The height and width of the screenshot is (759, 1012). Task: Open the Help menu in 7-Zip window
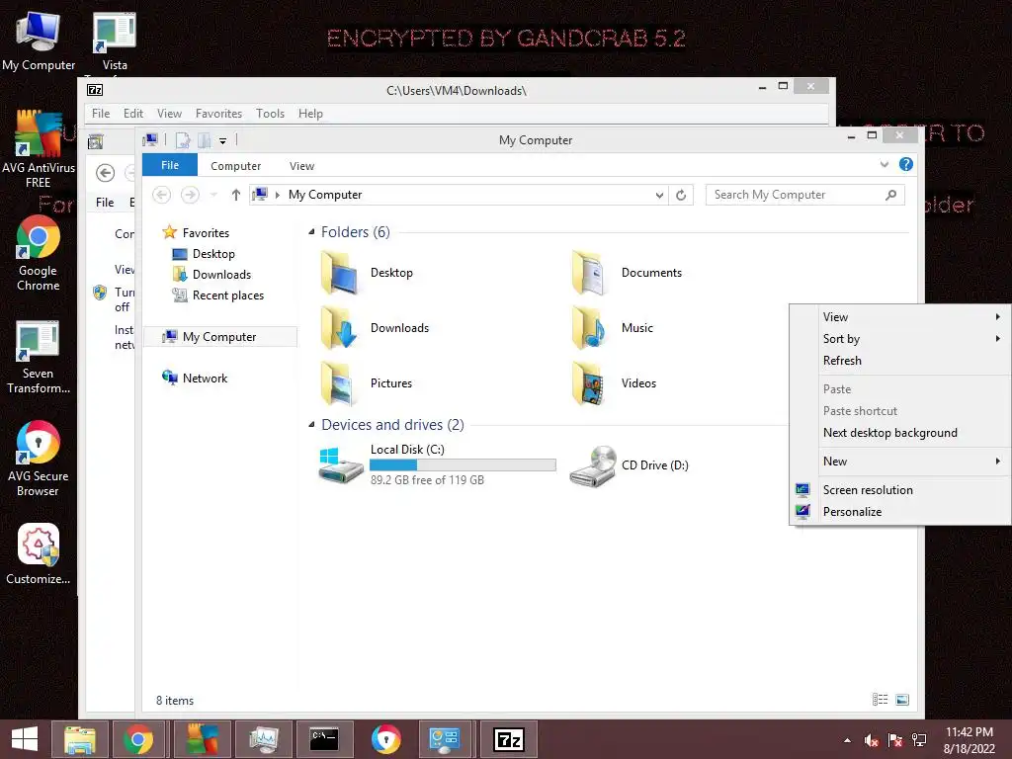(310, 114)
